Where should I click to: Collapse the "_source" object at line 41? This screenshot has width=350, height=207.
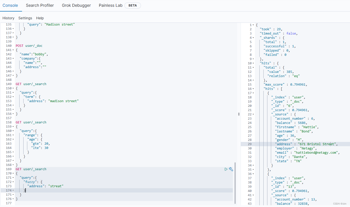pos(253,195)
